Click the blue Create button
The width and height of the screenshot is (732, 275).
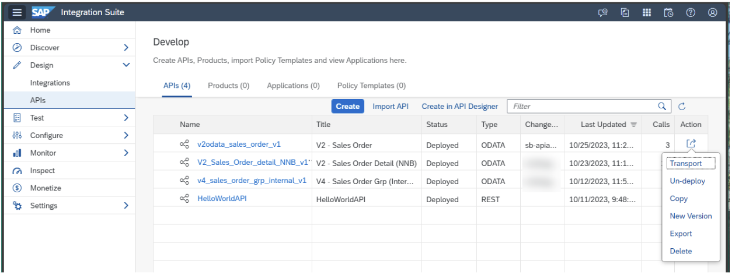click(348, 106)
